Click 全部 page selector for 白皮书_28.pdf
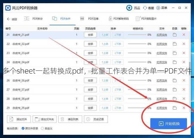Screen dimensions: 194x138 pos(90,99)
